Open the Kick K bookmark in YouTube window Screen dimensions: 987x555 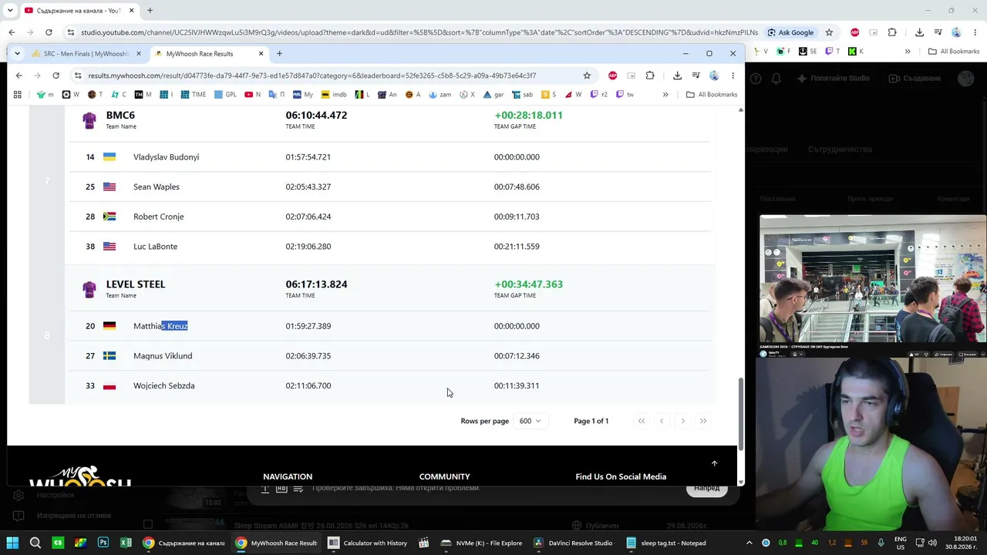(855, 52)
